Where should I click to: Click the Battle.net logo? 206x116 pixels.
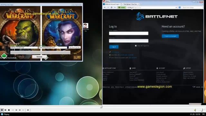point(157,16)
